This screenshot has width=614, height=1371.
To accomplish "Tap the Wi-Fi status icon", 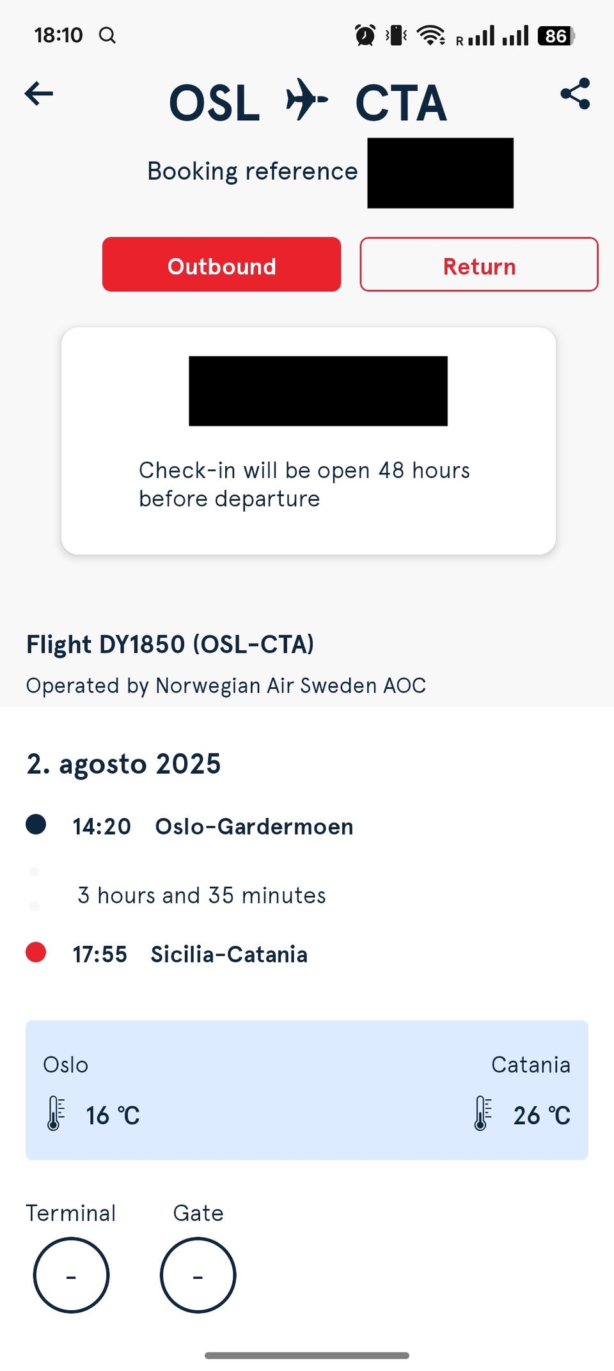I will [431, 35].
